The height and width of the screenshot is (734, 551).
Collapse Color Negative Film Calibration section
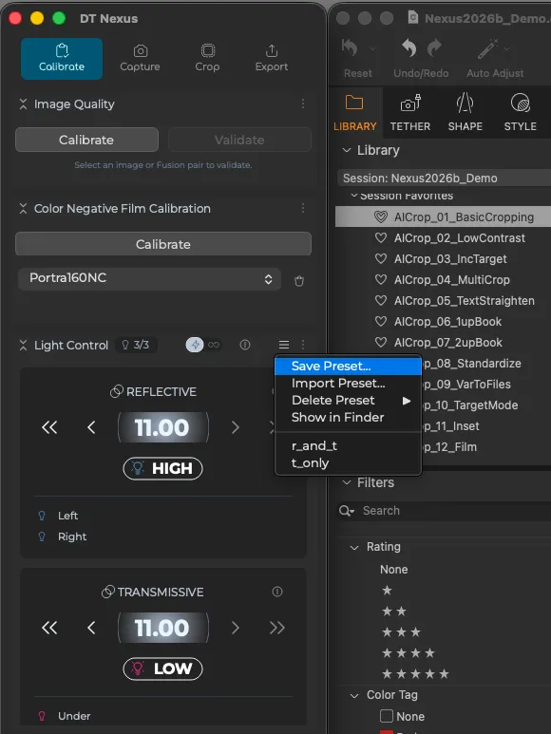coord(23,208)
